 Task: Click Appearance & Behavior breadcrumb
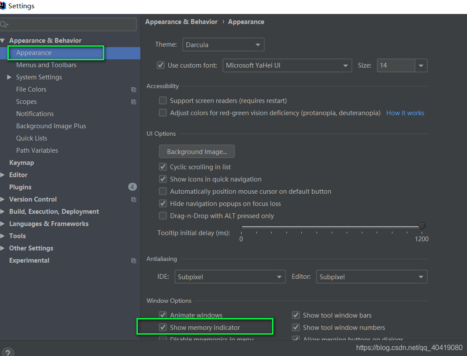pos(181,22)
